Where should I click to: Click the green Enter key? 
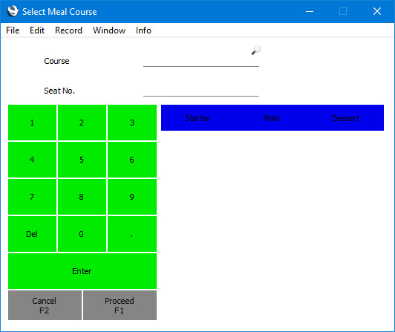(82, 271)
